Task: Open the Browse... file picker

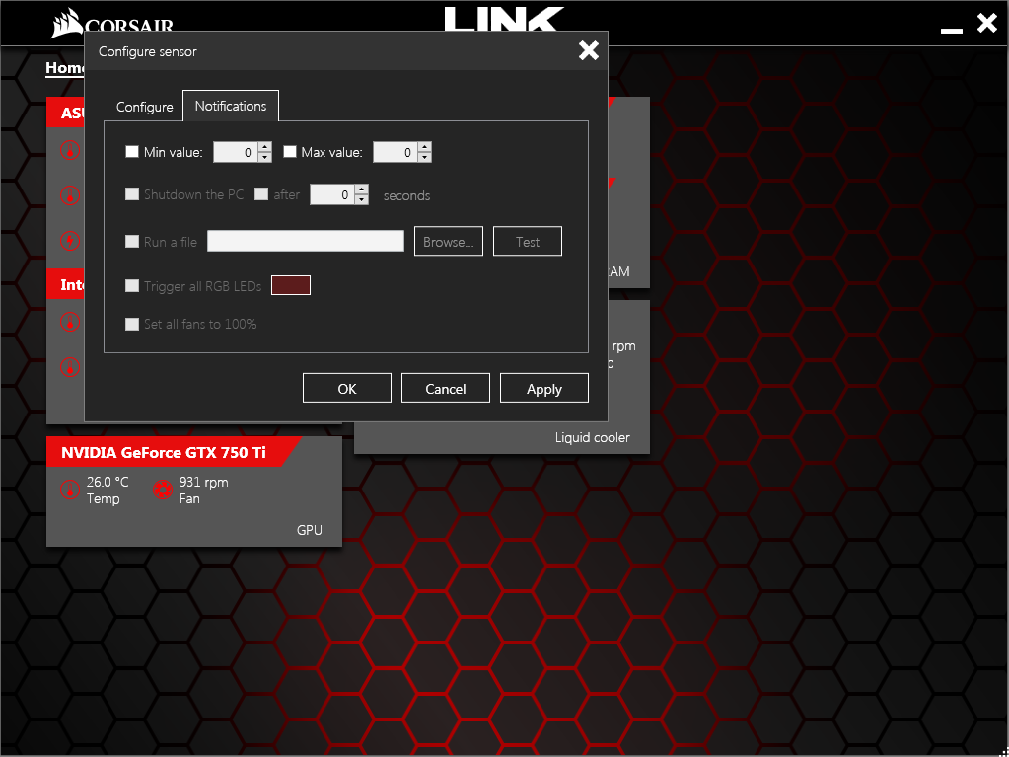Action: (449, 242)
